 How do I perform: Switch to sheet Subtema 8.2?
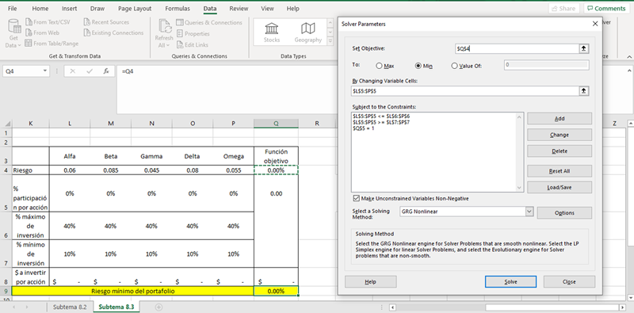coord(70,307)
